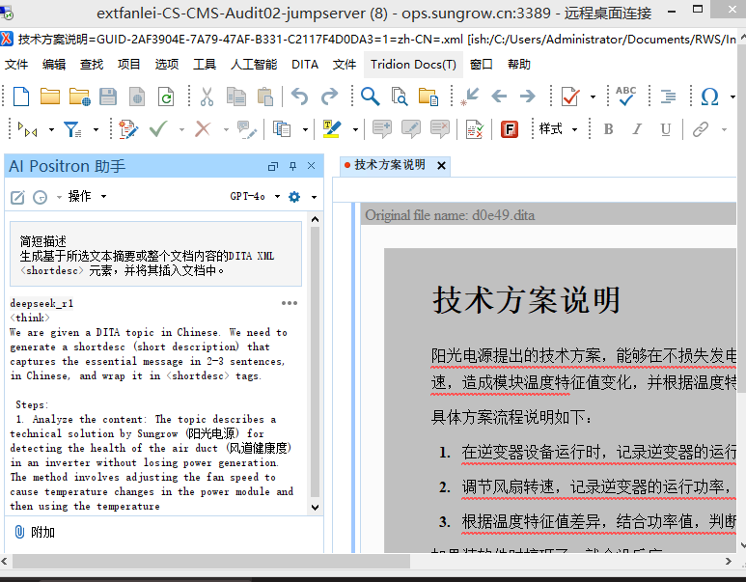Undo the last edit
Viewport: 746px width, 582px height.
(300, 97)
